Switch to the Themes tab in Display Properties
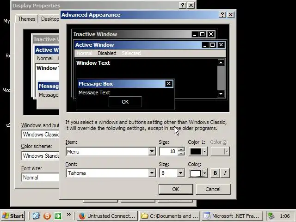Screen dimensions: 296x222 (x=27, y=19)
